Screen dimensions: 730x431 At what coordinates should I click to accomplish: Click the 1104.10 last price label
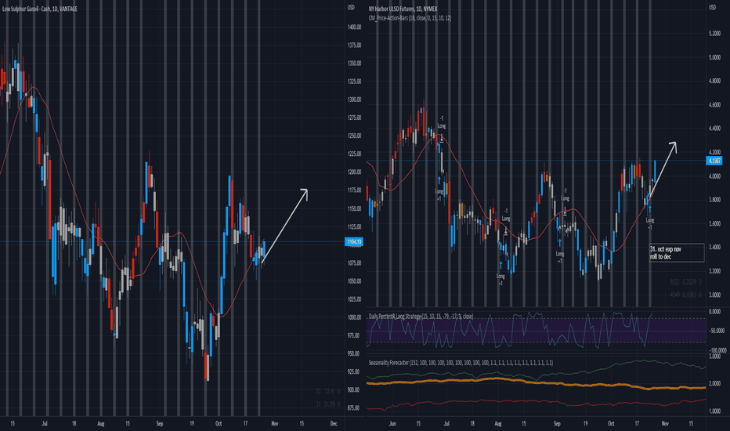tap(354, 242)
